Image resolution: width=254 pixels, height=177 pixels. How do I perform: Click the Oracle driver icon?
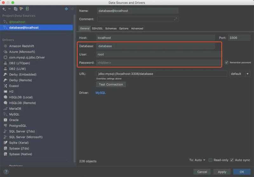pos(5,120)
